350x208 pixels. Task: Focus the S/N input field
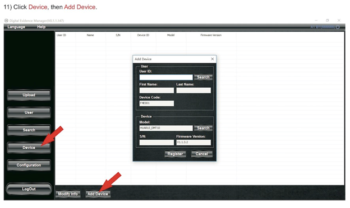point(156,143)
